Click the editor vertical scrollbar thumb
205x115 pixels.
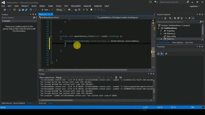(153, 52)
